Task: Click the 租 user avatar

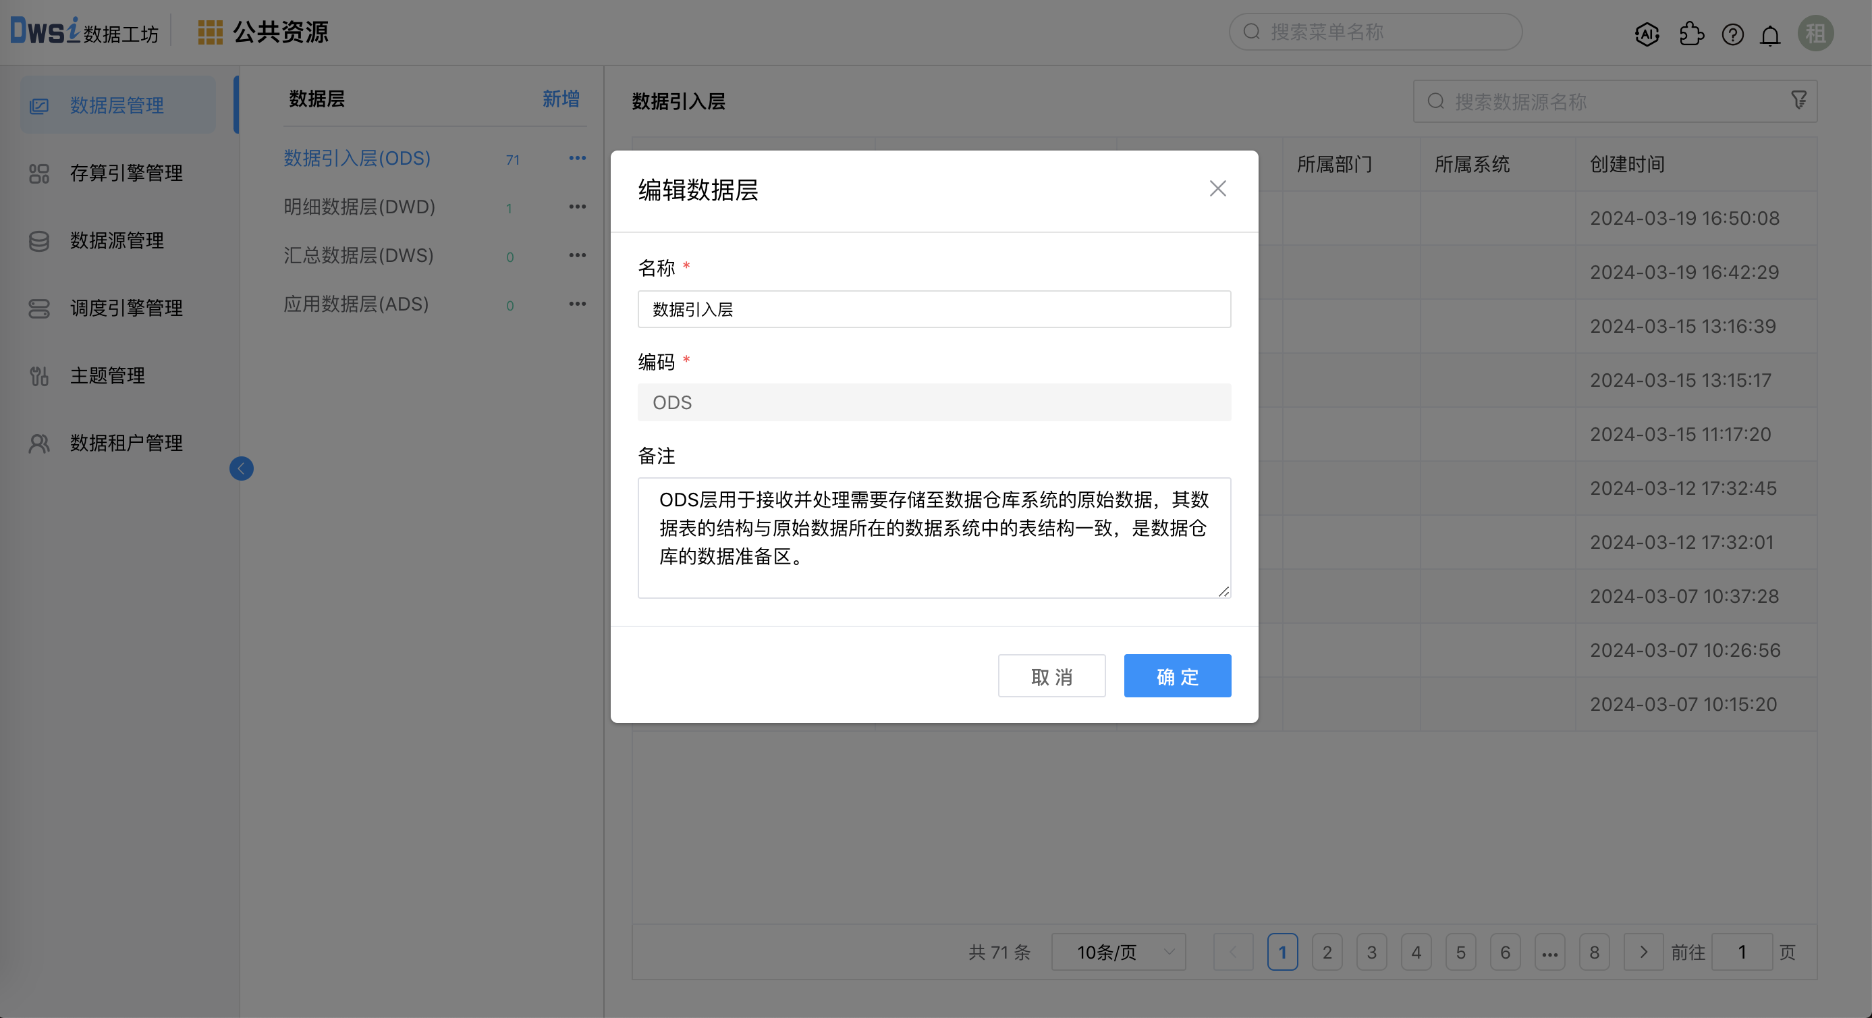Action: 1815,32
